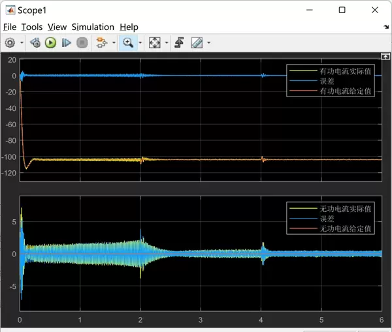392x332 pixels.
Task: Expand the dropdown arrow beside the gear icon
Action: pos(22,43)
